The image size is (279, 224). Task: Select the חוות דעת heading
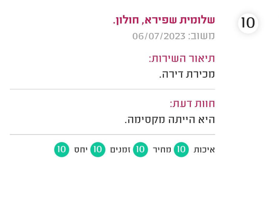coord(192,104)
